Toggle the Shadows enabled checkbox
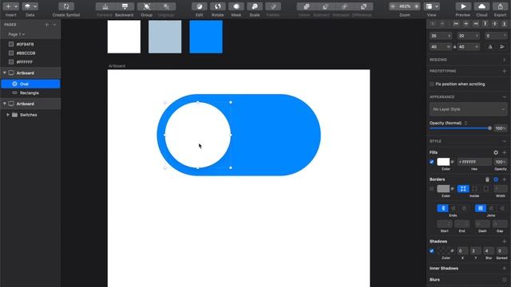 click(432, 251)
